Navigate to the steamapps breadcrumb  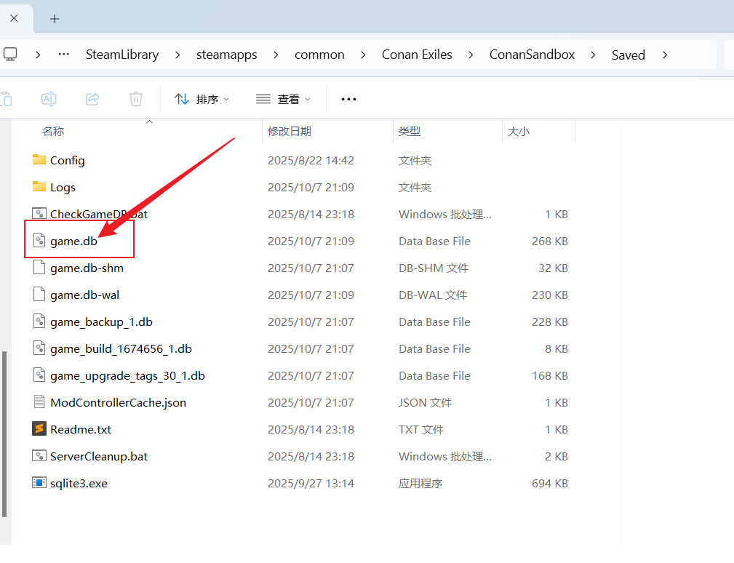(x=226, y=55)
